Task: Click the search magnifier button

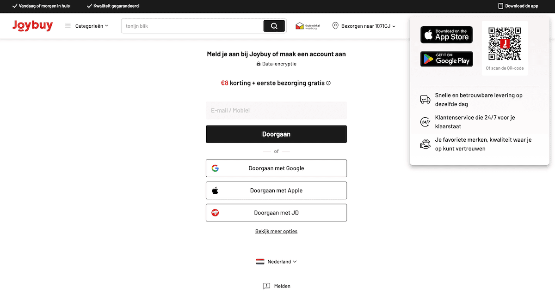Action: pyautogui.click(x=274, y=26)
